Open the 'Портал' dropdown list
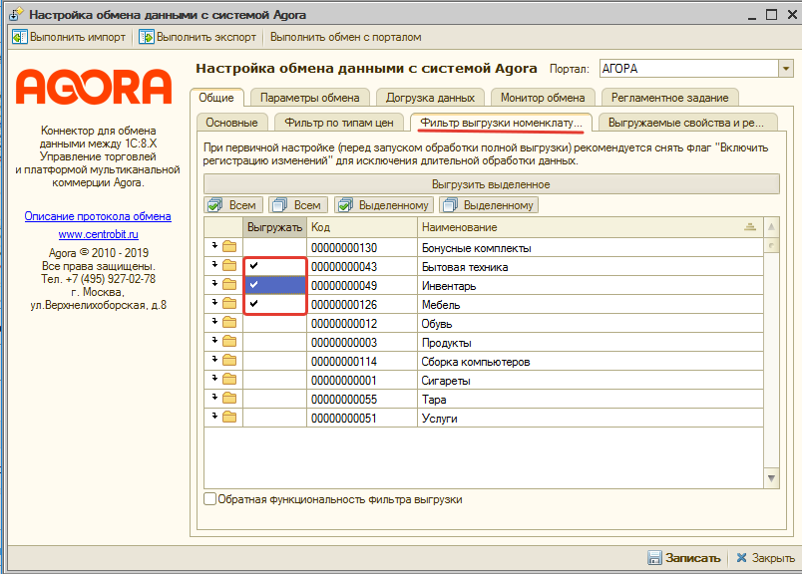 (x=785, y=69)
